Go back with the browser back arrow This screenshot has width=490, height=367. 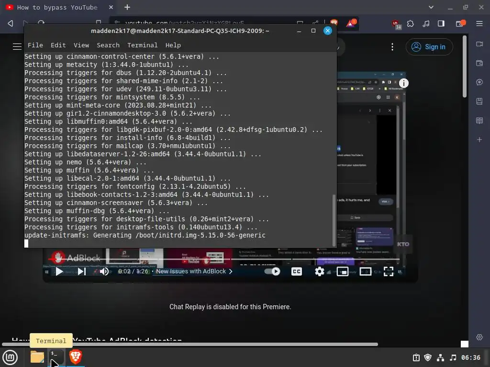point(11,23)
